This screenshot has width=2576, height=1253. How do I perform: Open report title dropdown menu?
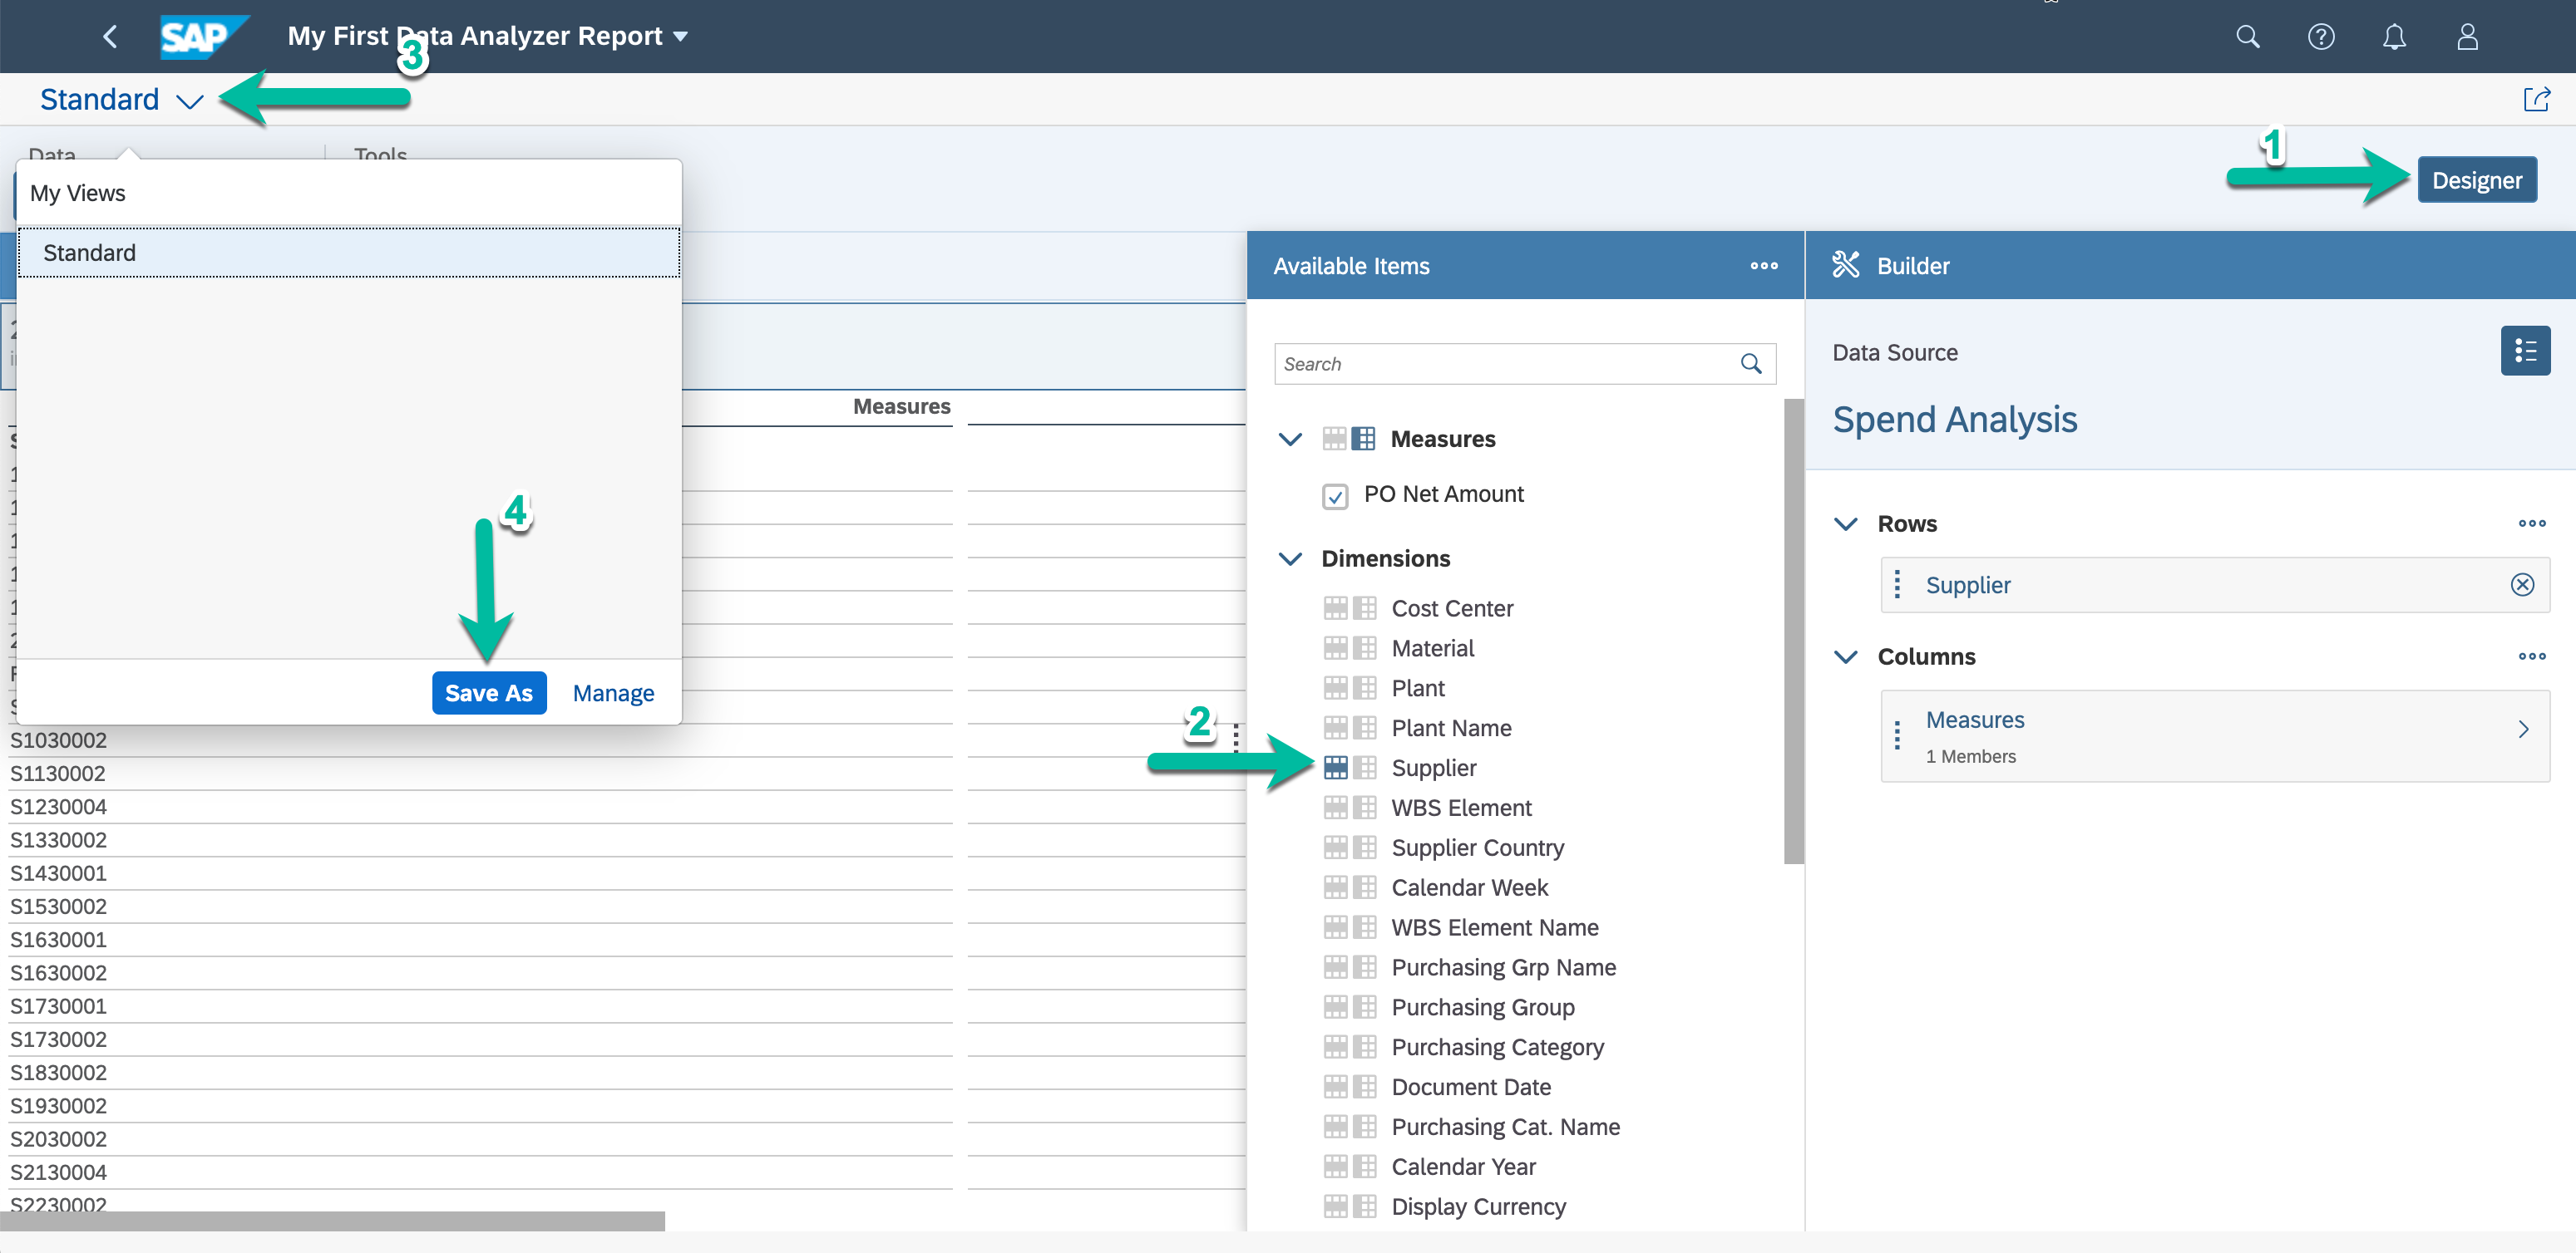680,37
